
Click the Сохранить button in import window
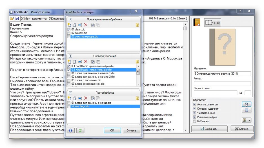coord(209,129)
